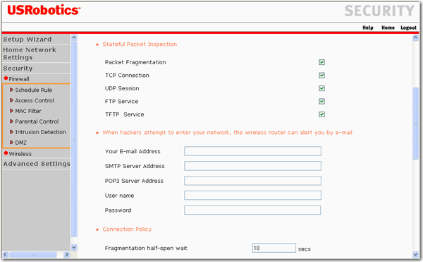Select Wireless in sidebar

(x=20, y=154)
